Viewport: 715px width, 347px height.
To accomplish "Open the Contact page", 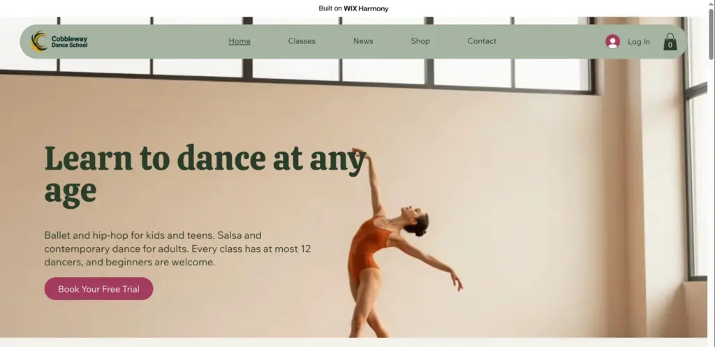I will coord(482,41).
